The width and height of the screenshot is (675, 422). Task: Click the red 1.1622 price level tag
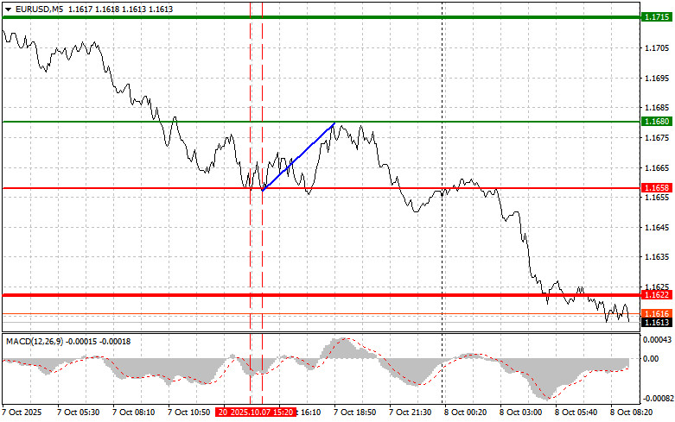(x=656, y=295)
